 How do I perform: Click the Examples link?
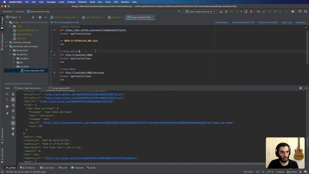[x=300, y=23]
